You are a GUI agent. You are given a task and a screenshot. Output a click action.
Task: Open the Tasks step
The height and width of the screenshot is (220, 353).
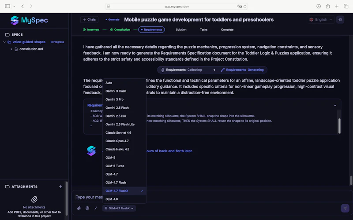coord(204,29)
